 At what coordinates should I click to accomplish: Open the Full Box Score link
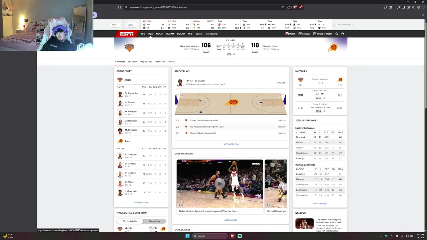pos(141,202)
